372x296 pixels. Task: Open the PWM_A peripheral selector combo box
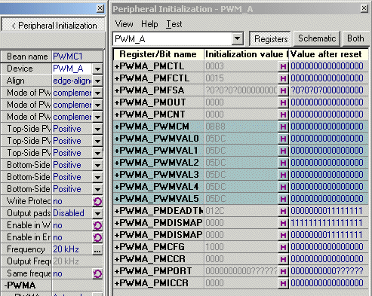click(x=178, y=39)
